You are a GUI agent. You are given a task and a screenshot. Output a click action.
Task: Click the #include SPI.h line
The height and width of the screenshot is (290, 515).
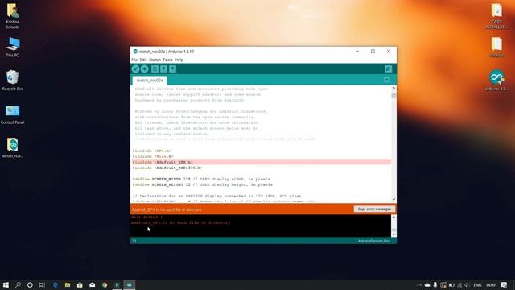(x=152, y=151)
